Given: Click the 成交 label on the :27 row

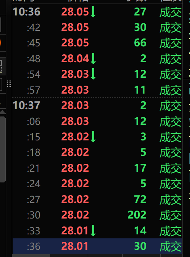Looking at the screenshot, I should click(x=171, y=199).
